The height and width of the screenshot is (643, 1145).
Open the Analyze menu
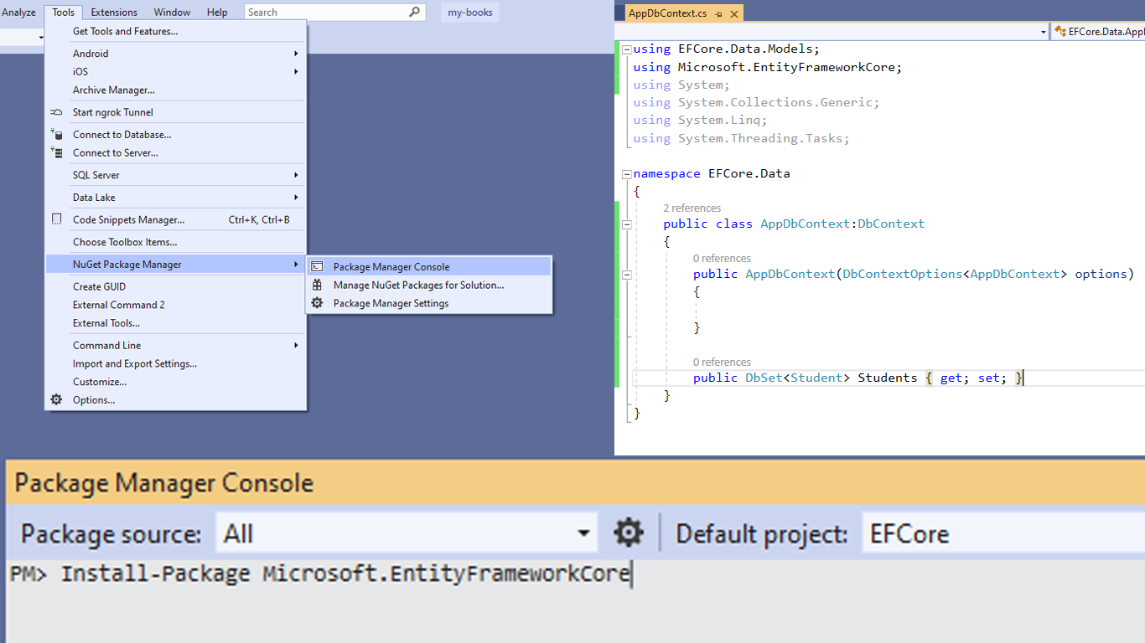[18, 12]
